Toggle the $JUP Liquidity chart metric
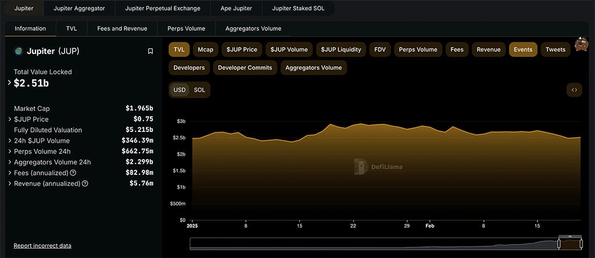 (340, 49)
